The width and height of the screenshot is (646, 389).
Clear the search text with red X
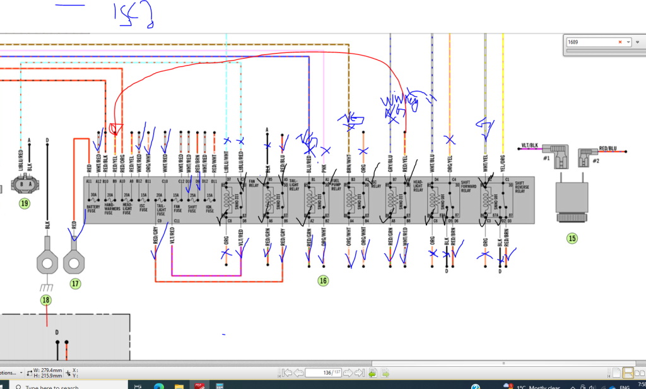pyautogui.click(x=620, y=42)
